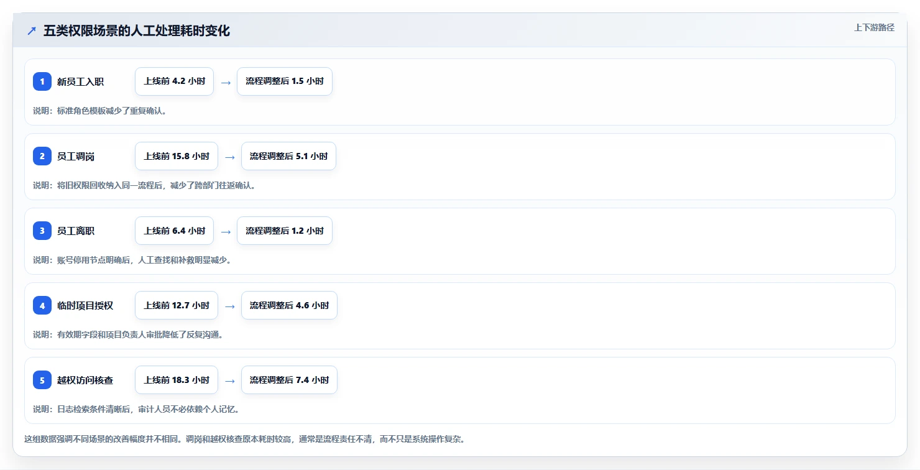This screenshot has width=920, height=470.
Task: Click the 上线前 12.7 小时 chip
Action: 177,305
